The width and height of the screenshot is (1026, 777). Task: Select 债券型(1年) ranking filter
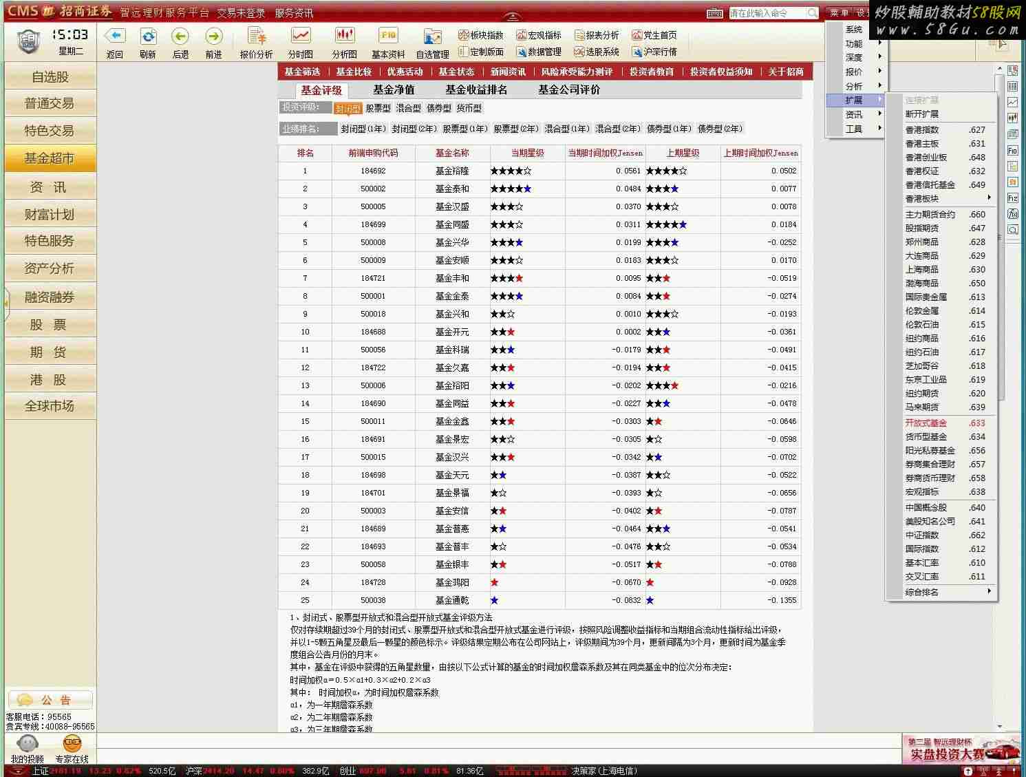click(x=669, y=129)
